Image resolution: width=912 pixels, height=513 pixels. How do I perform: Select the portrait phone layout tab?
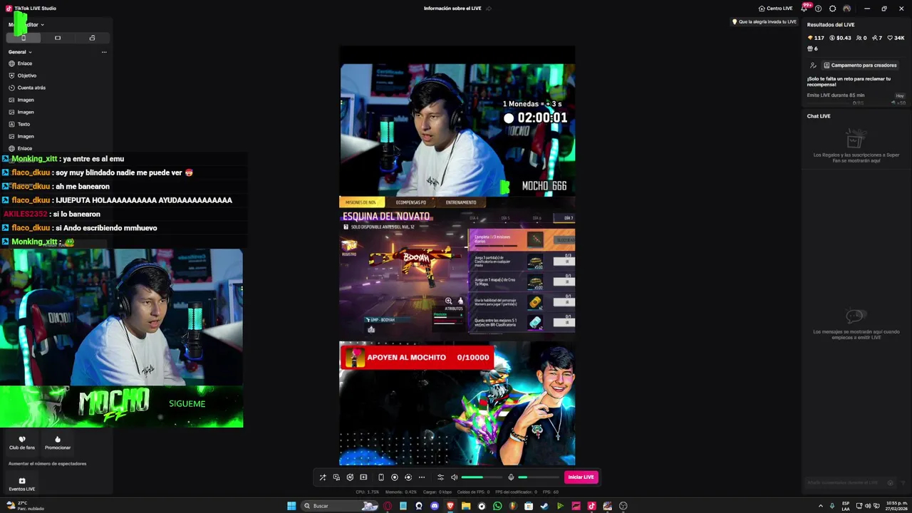(x=24, y=38)
